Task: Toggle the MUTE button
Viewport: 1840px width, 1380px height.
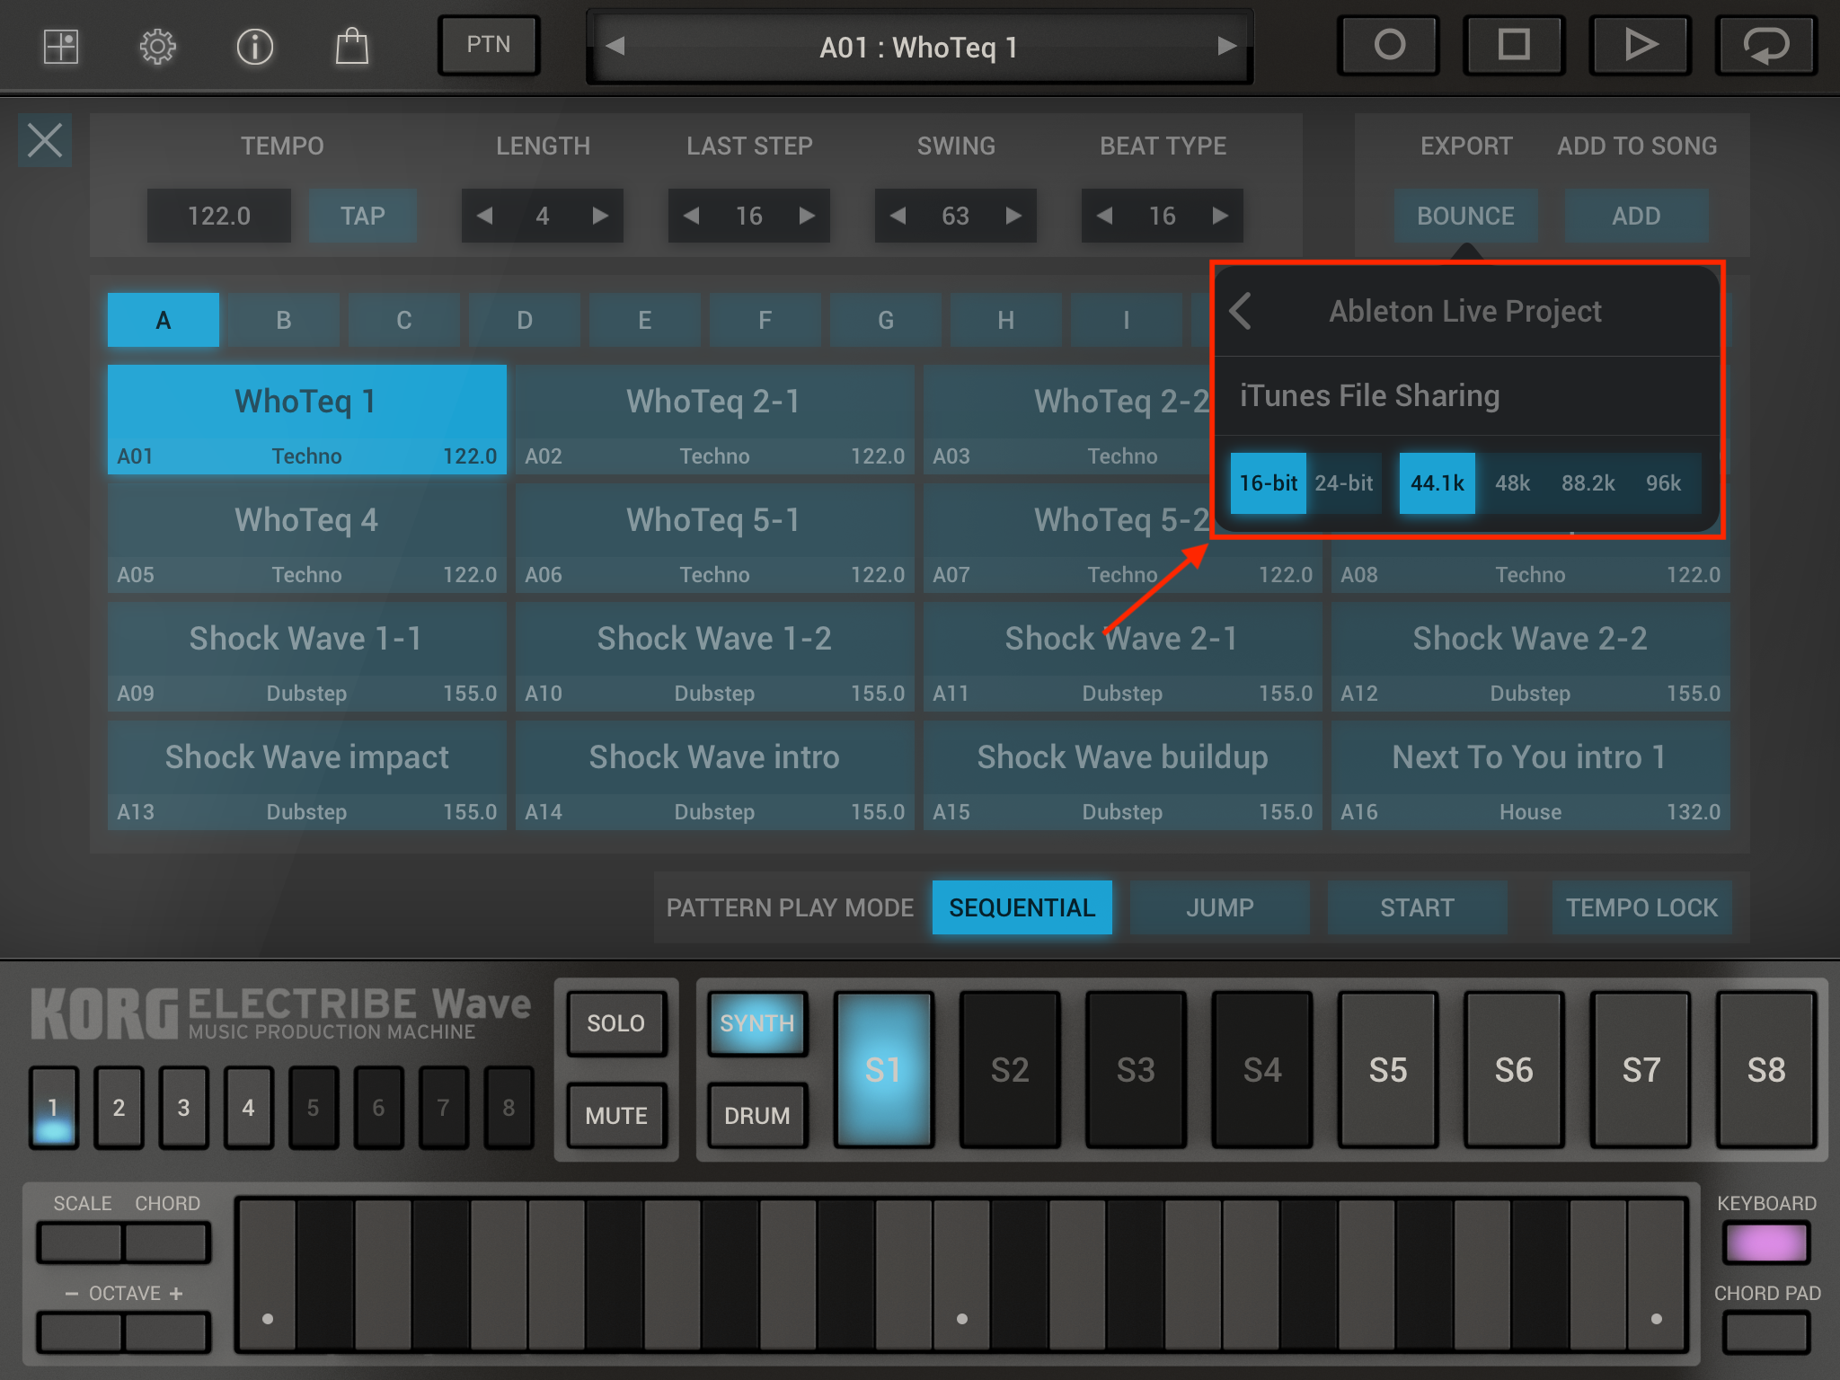Action: click(x=616, y=1115)
